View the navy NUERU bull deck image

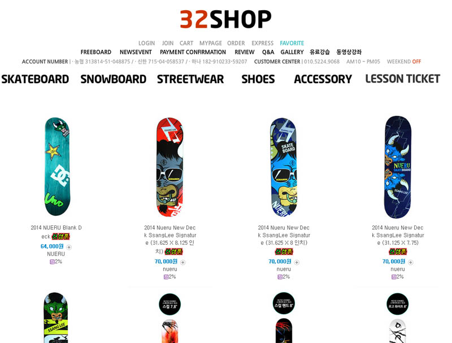tap(398, 167)
